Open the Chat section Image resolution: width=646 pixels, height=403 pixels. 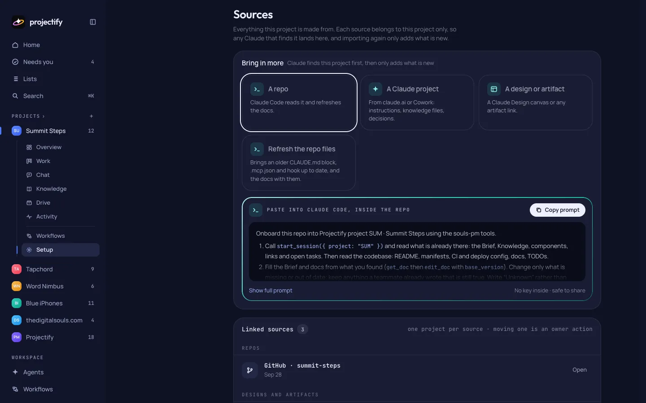pos(61,175)
